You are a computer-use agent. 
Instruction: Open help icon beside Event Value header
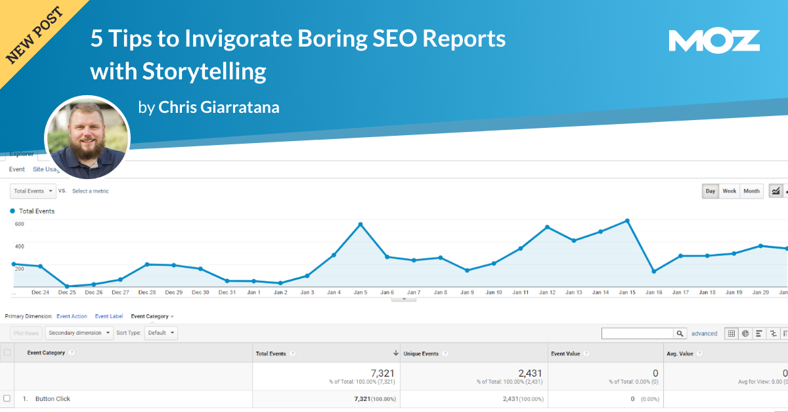pyautogui.click(x=586, y=354)
